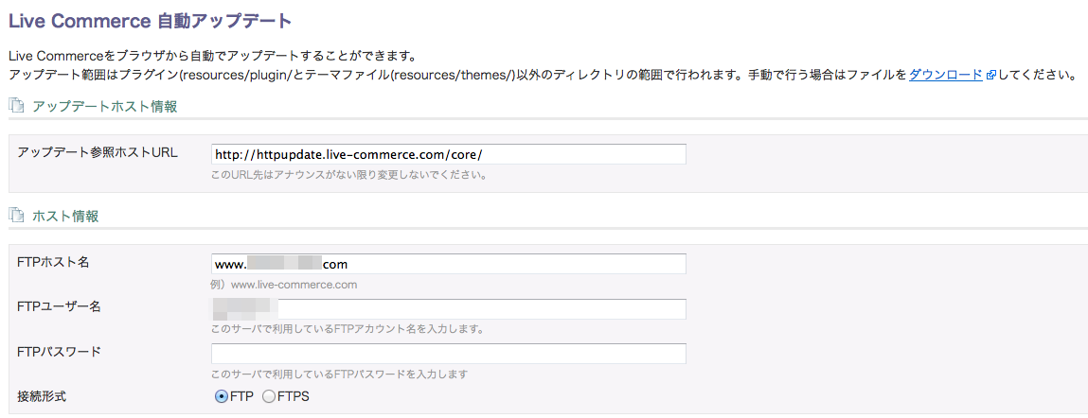The image size is (1088, 418).
Task: Click the FTPユーザー名 label
Action: click(59, 306)
